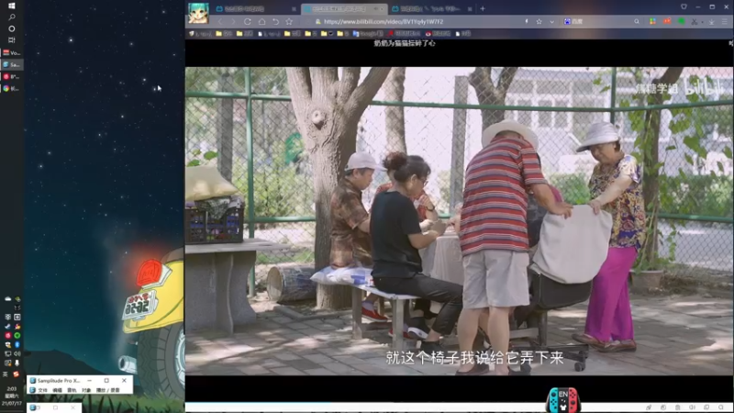Expand the arrow next to the scissors tool

click(x=702, y=22)
